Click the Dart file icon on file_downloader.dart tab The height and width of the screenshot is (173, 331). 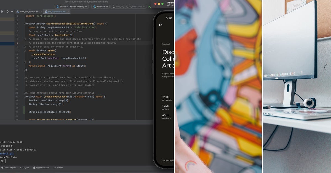coord(46,11)
